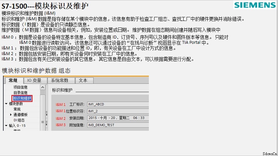
Task: Click the 安装日期 label
Action: pyautogui.click(x=77, y=118)
